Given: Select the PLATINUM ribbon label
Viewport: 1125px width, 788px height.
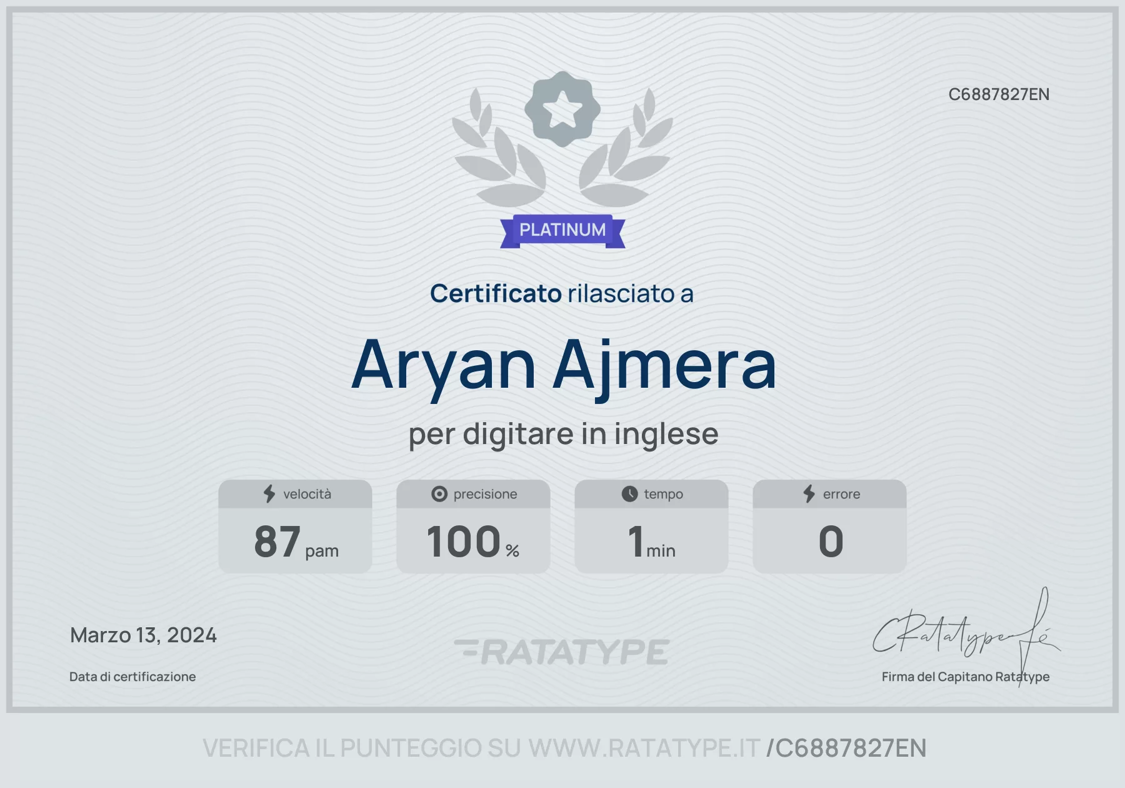Looking at the screenshot, I should pyautogui.click(x=562, y=230).
